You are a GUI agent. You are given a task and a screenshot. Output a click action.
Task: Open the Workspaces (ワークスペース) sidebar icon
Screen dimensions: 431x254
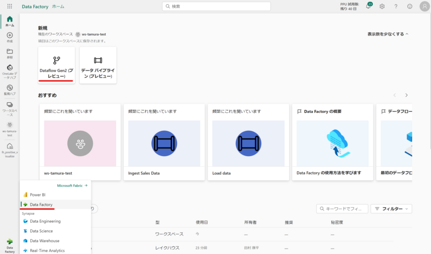pos(10,109)
